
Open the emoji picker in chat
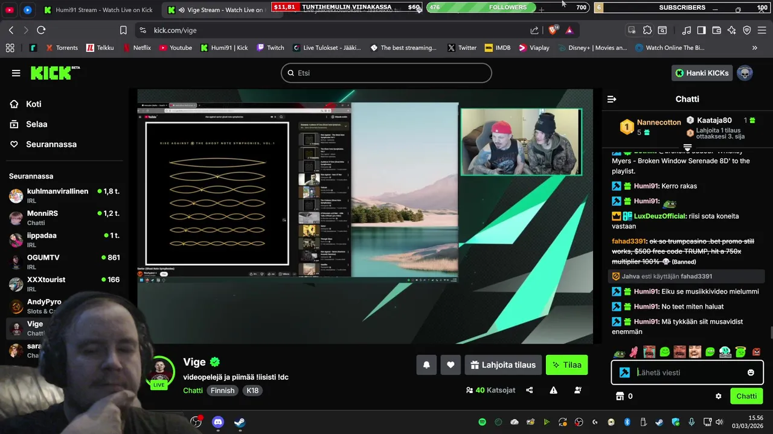pyautogui.click(x=751, y=373)
